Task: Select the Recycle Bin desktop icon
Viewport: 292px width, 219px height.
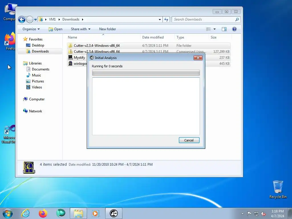Action: coord(278,189)
